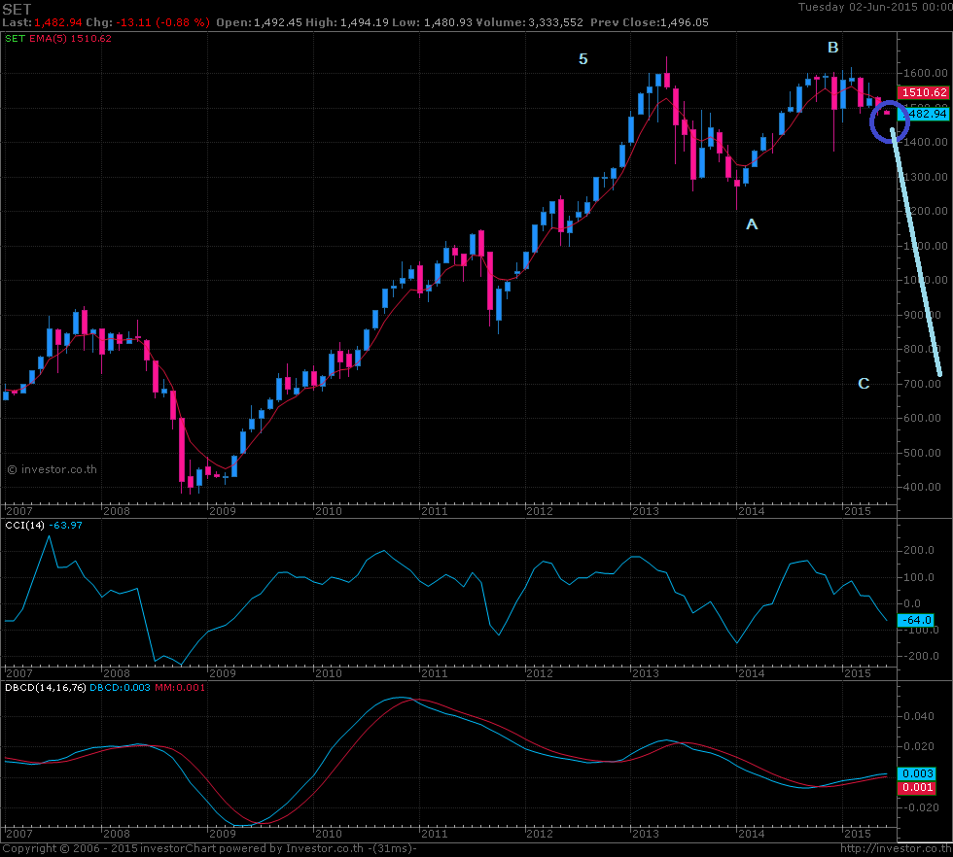The image size is (953, 857).
Task: Select the 500.00 price axis label
Action: click(922, 453)
